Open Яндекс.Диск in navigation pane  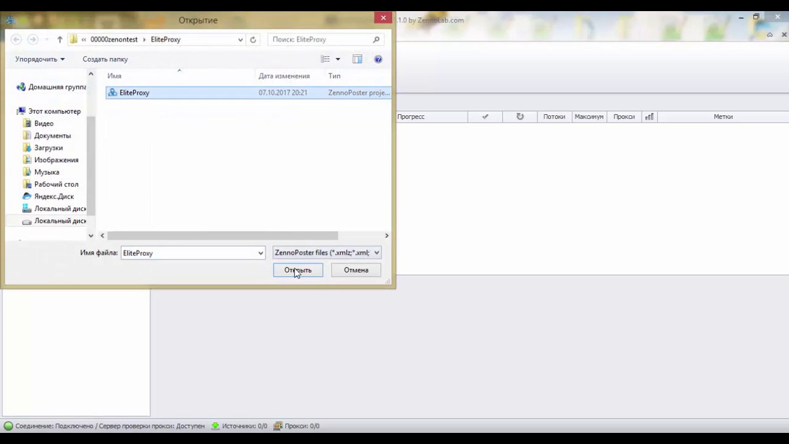click(48, 196)
